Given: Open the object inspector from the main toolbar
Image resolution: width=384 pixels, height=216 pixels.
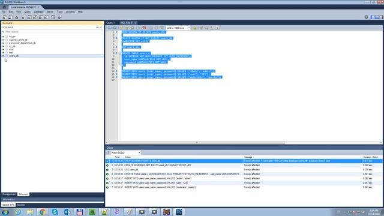Looking at the screenshot, I should pyautogui.click(x=17, y=17).
